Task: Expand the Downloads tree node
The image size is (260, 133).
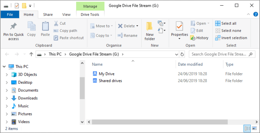Action: [7, 98]
